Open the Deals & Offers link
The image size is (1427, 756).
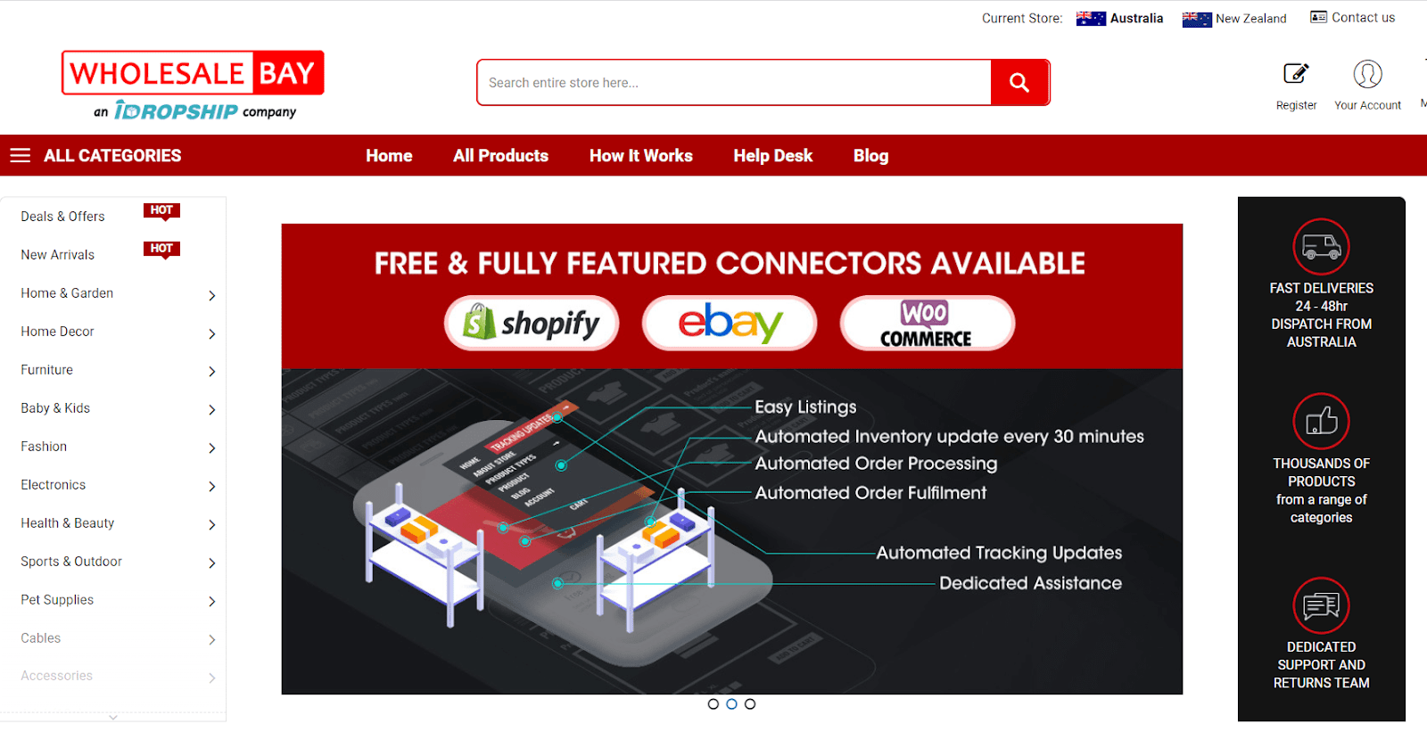[x=62, y=217]
